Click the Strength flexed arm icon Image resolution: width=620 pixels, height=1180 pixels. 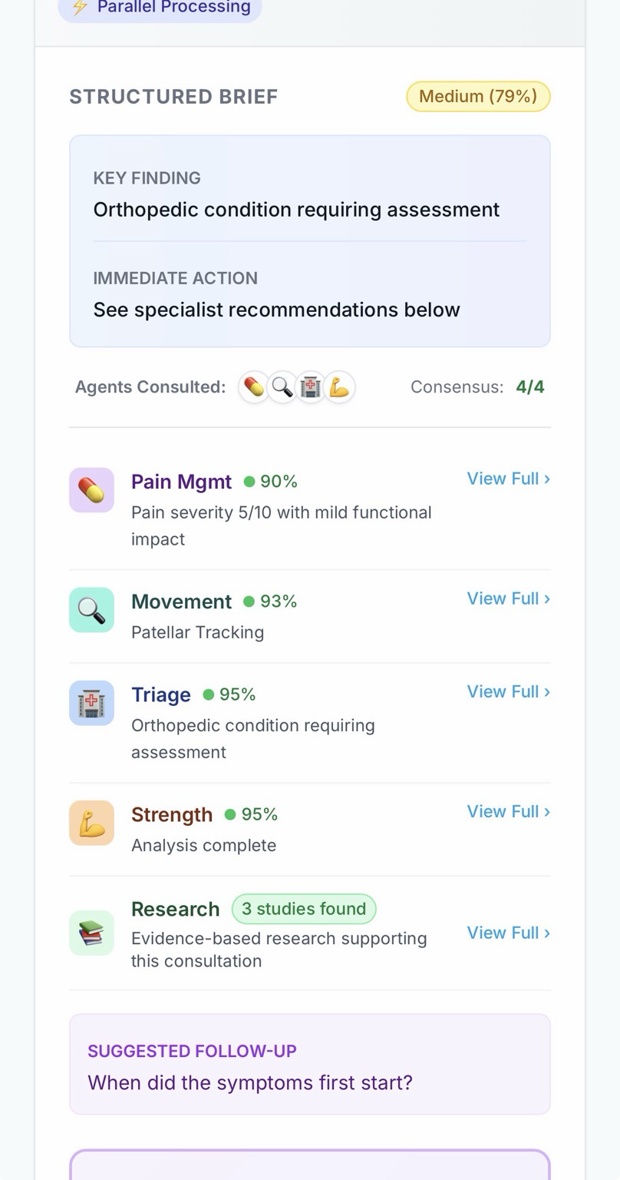(x=91, y=823)
